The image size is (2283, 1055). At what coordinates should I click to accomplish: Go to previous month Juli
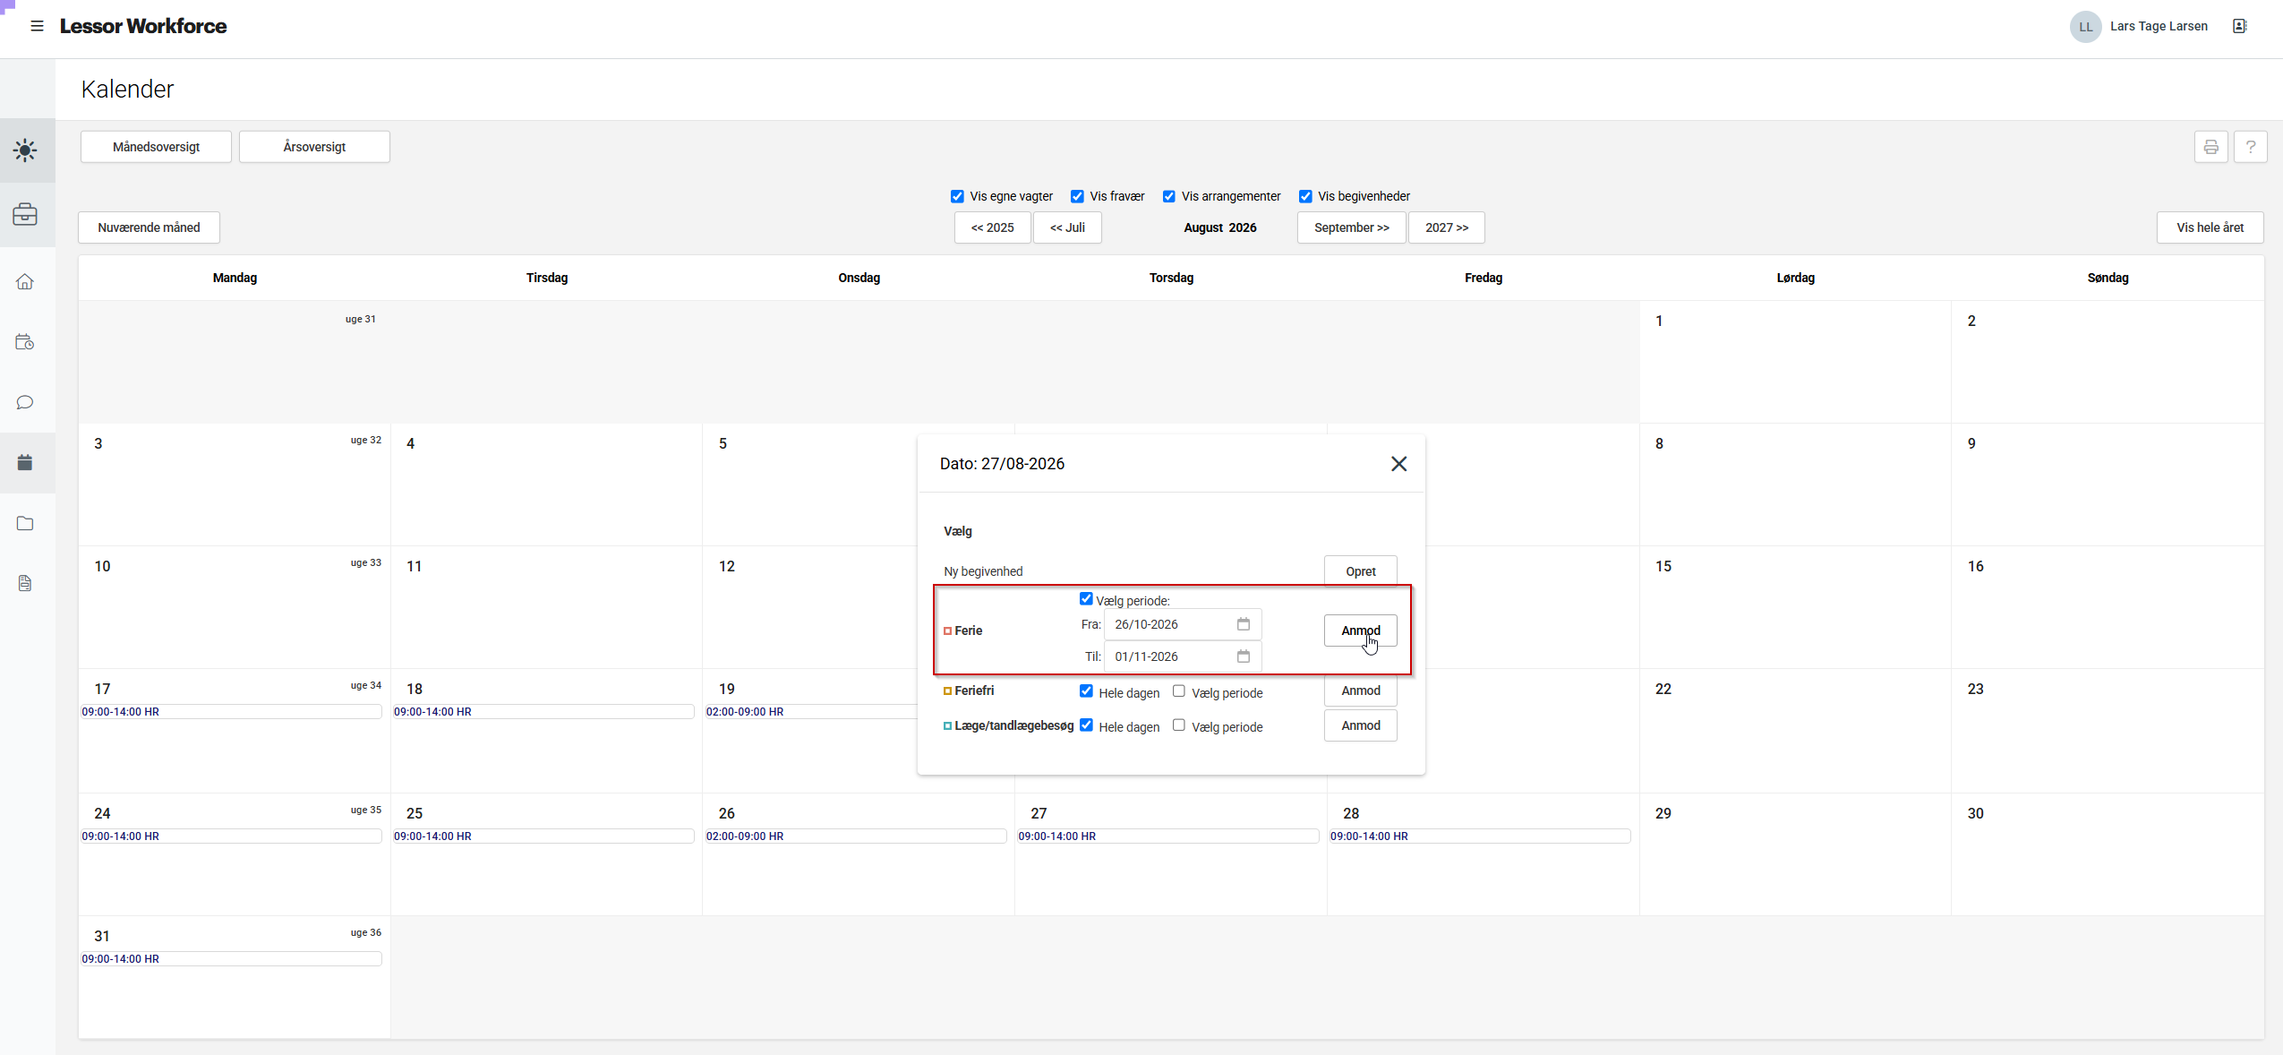(x=1067, y=227)
